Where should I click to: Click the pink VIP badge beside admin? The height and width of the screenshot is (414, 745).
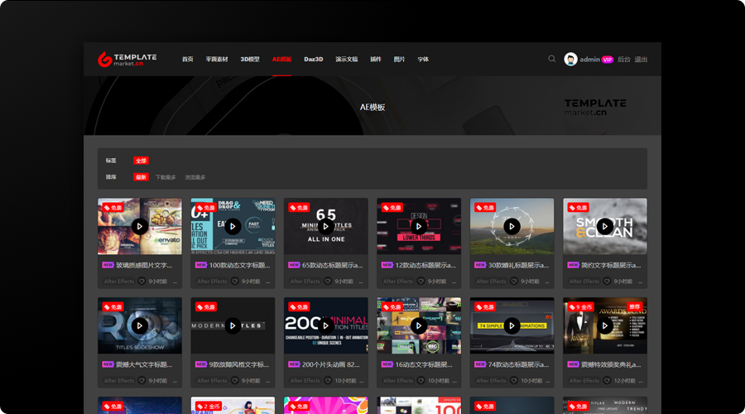point(608,60)
